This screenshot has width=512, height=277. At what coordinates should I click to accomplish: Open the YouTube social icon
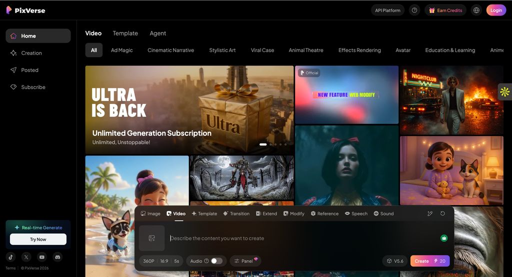(42, 257)
